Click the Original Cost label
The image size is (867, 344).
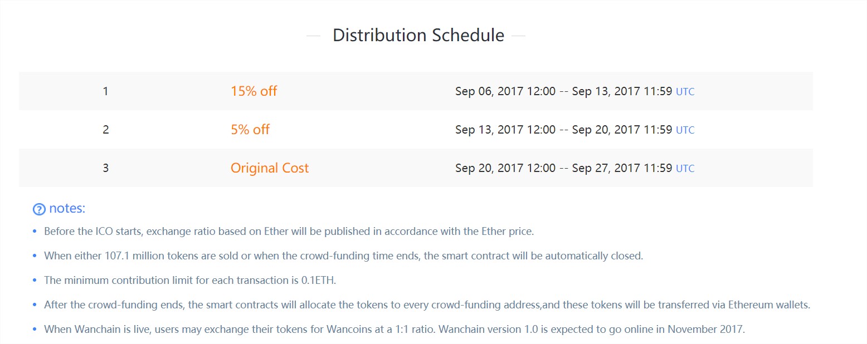(x=270, y=168)
